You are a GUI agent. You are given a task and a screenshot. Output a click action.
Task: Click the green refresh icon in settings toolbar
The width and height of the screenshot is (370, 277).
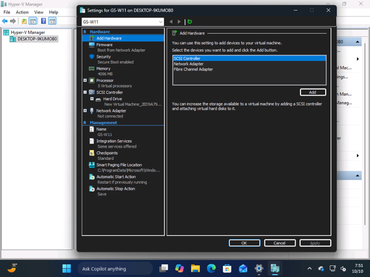[x=189, y=21]
